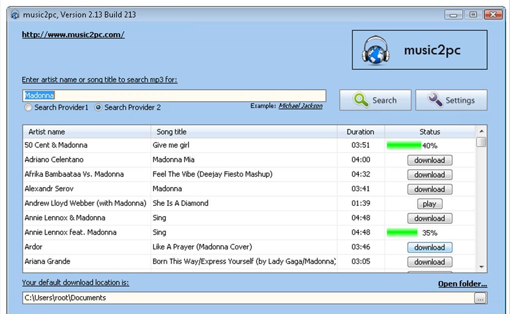Image resolution: width=510 pixels, height=314 pixels.
Task: Select the Andrew Lloyd Webber (with Madonna) cell
Action: tap(86, 203)
